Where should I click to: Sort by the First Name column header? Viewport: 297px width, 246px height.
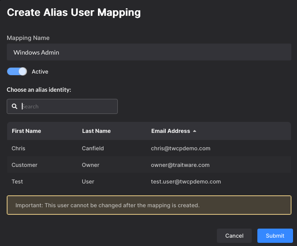(x=26, y=131)
